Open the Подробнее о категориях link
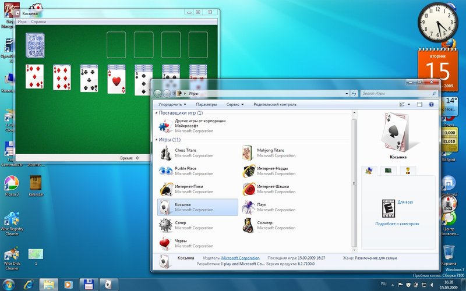The image size is (466, 291). point(397,223)
